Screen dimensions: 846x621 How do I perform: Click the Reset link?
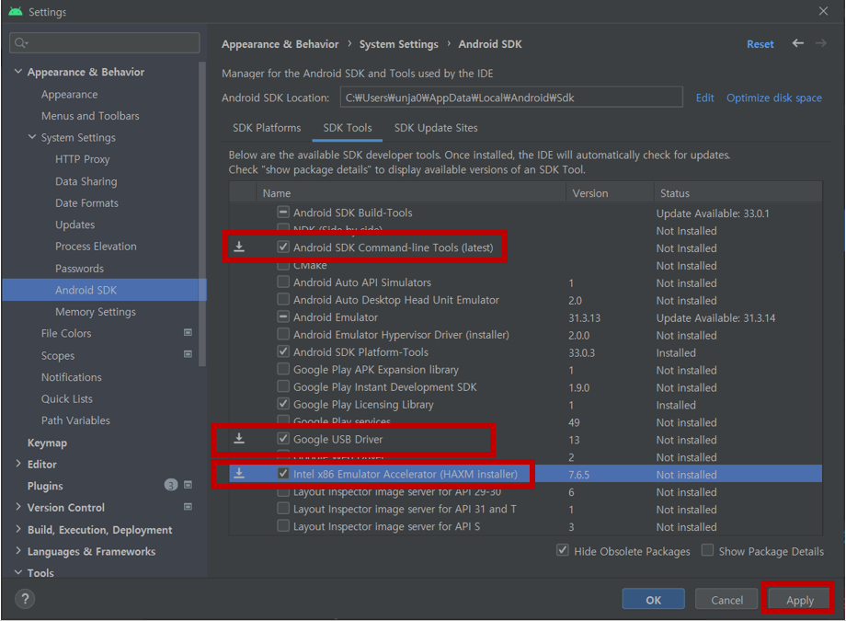pos(760,44)
